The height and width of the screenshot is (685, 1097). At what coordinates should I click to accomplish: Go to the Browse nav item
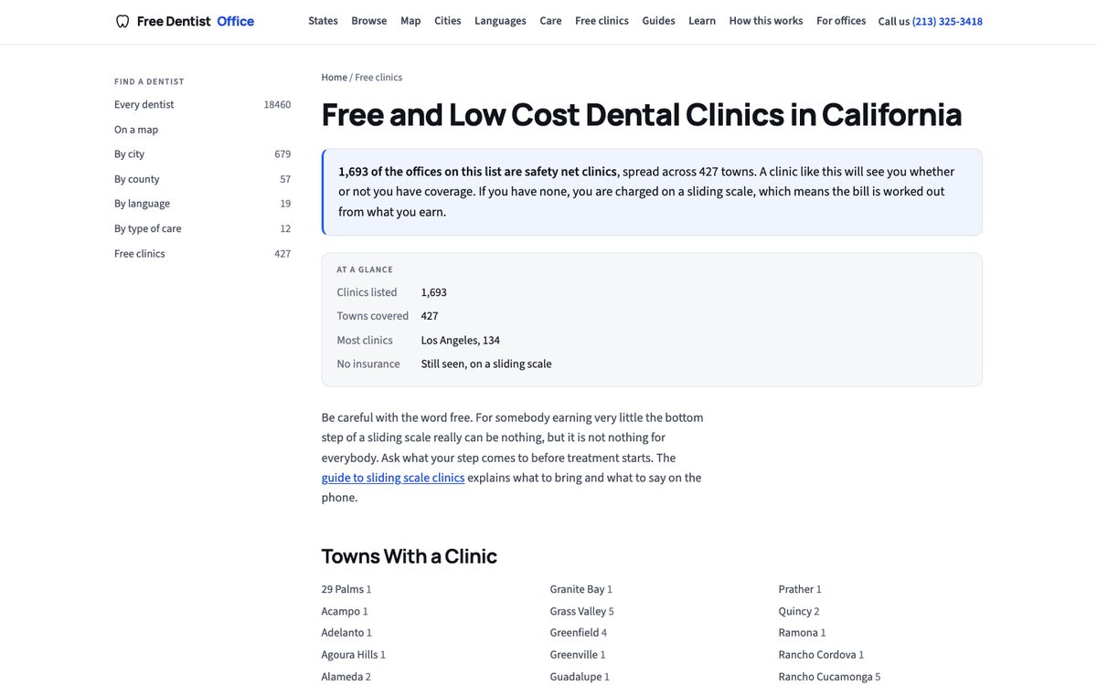point(369,21)
